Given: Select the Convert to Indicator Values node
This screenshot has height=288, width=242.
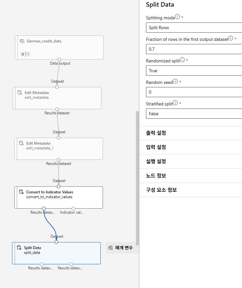Looking at the screenshot, I should (59, 197).
